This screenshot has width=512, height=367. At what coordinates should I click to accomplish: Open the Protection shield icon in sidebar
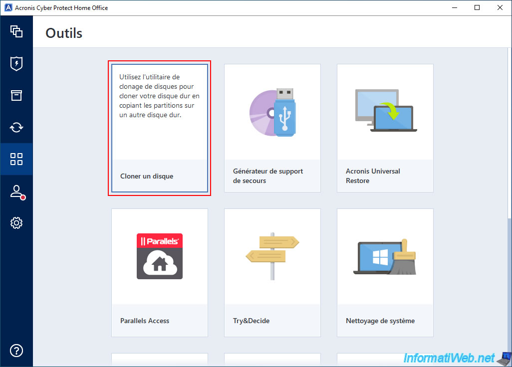[16, 64]
